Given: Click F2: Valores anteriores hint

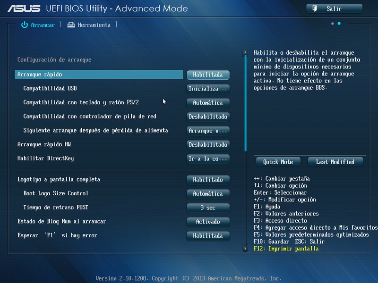Looking at the screenshot, I should (286, 214).
